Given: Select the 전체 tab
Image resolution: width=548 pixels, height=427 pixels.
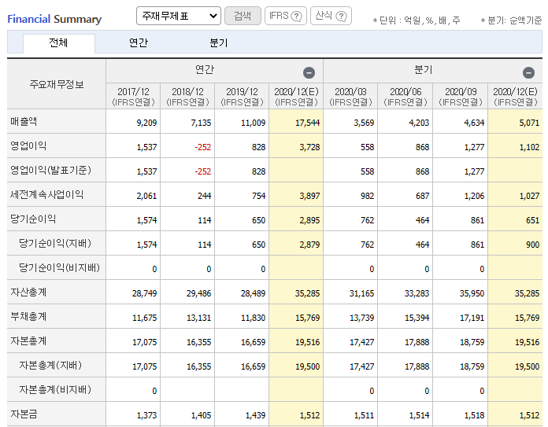Looking at the screenshot, I should point(58,43).
